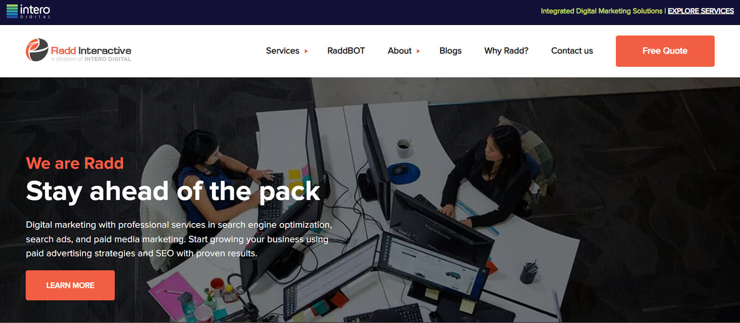Click the 'Stay ahead of the pack' headline
Viewport: 740px width, 323px height.
(173, 192)
